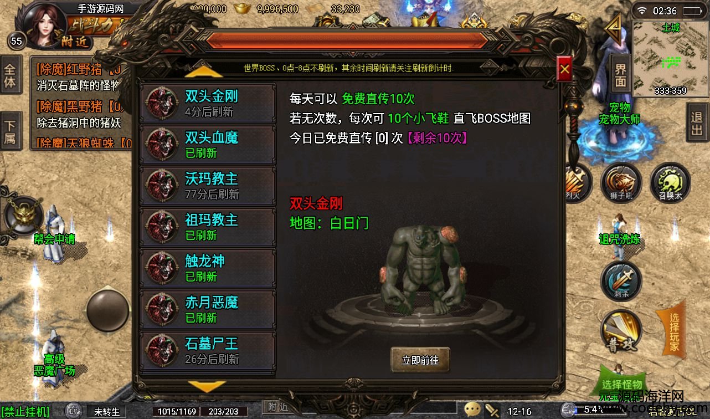This screenshot has width=710, height=419.
Task: Switch to the 下属 chat tab
Action: coord(11,131)
